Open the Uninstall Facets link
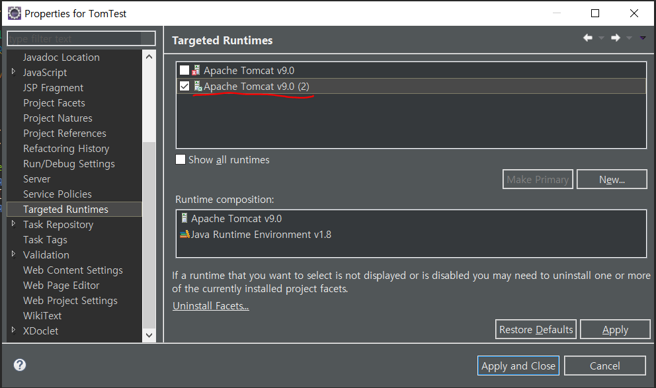 coord(211,306)
